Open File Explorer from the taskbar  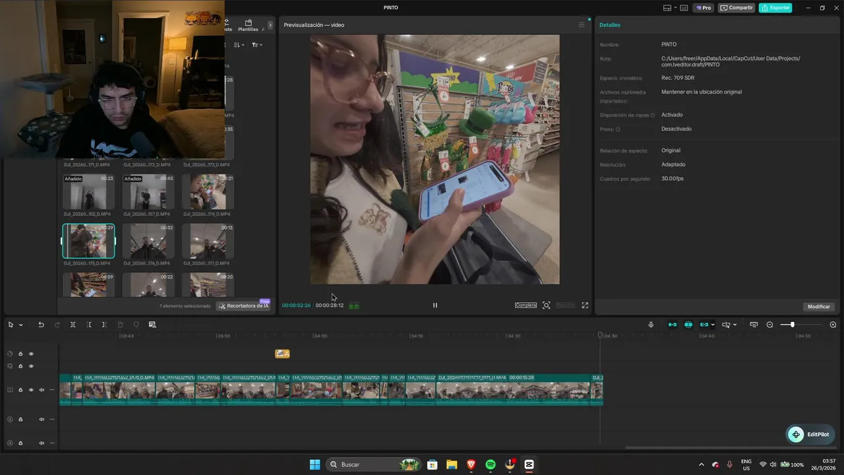(x=452, y=464)
